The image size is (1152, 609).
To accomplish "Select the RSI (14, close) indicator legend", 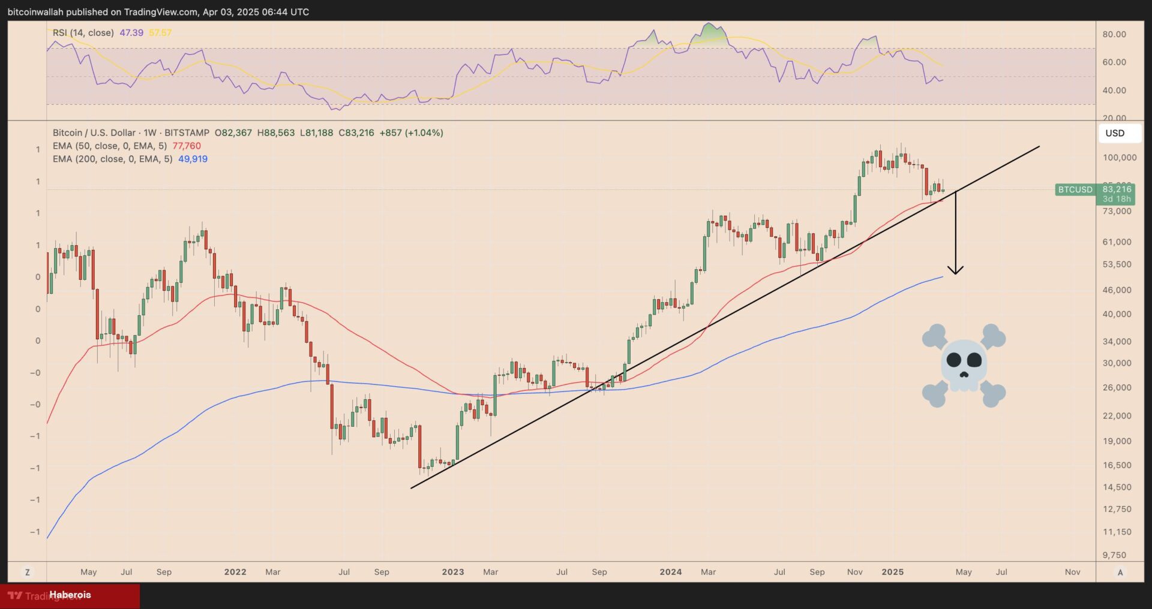I will [83, 32].
